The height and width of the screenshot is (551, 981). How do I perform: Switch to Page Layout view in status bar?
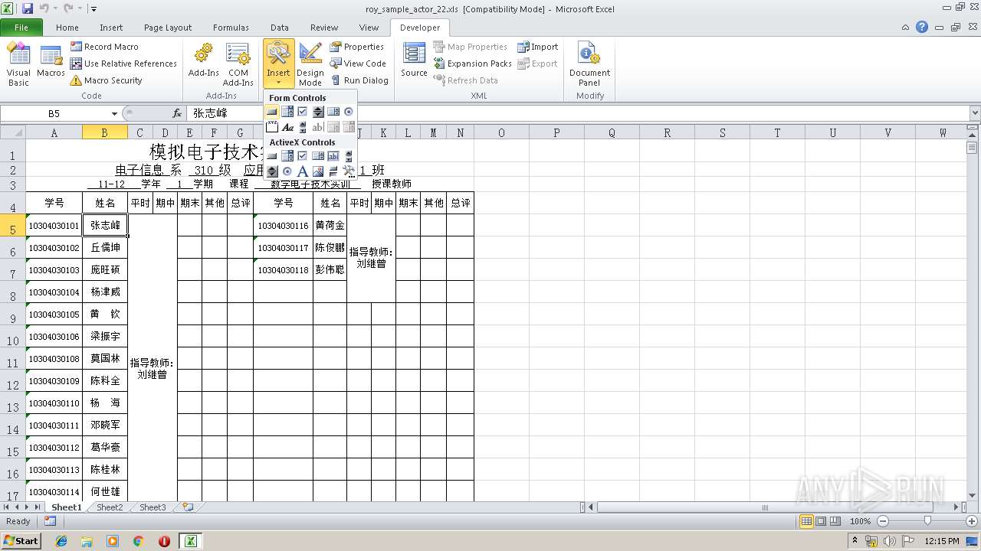821,521
